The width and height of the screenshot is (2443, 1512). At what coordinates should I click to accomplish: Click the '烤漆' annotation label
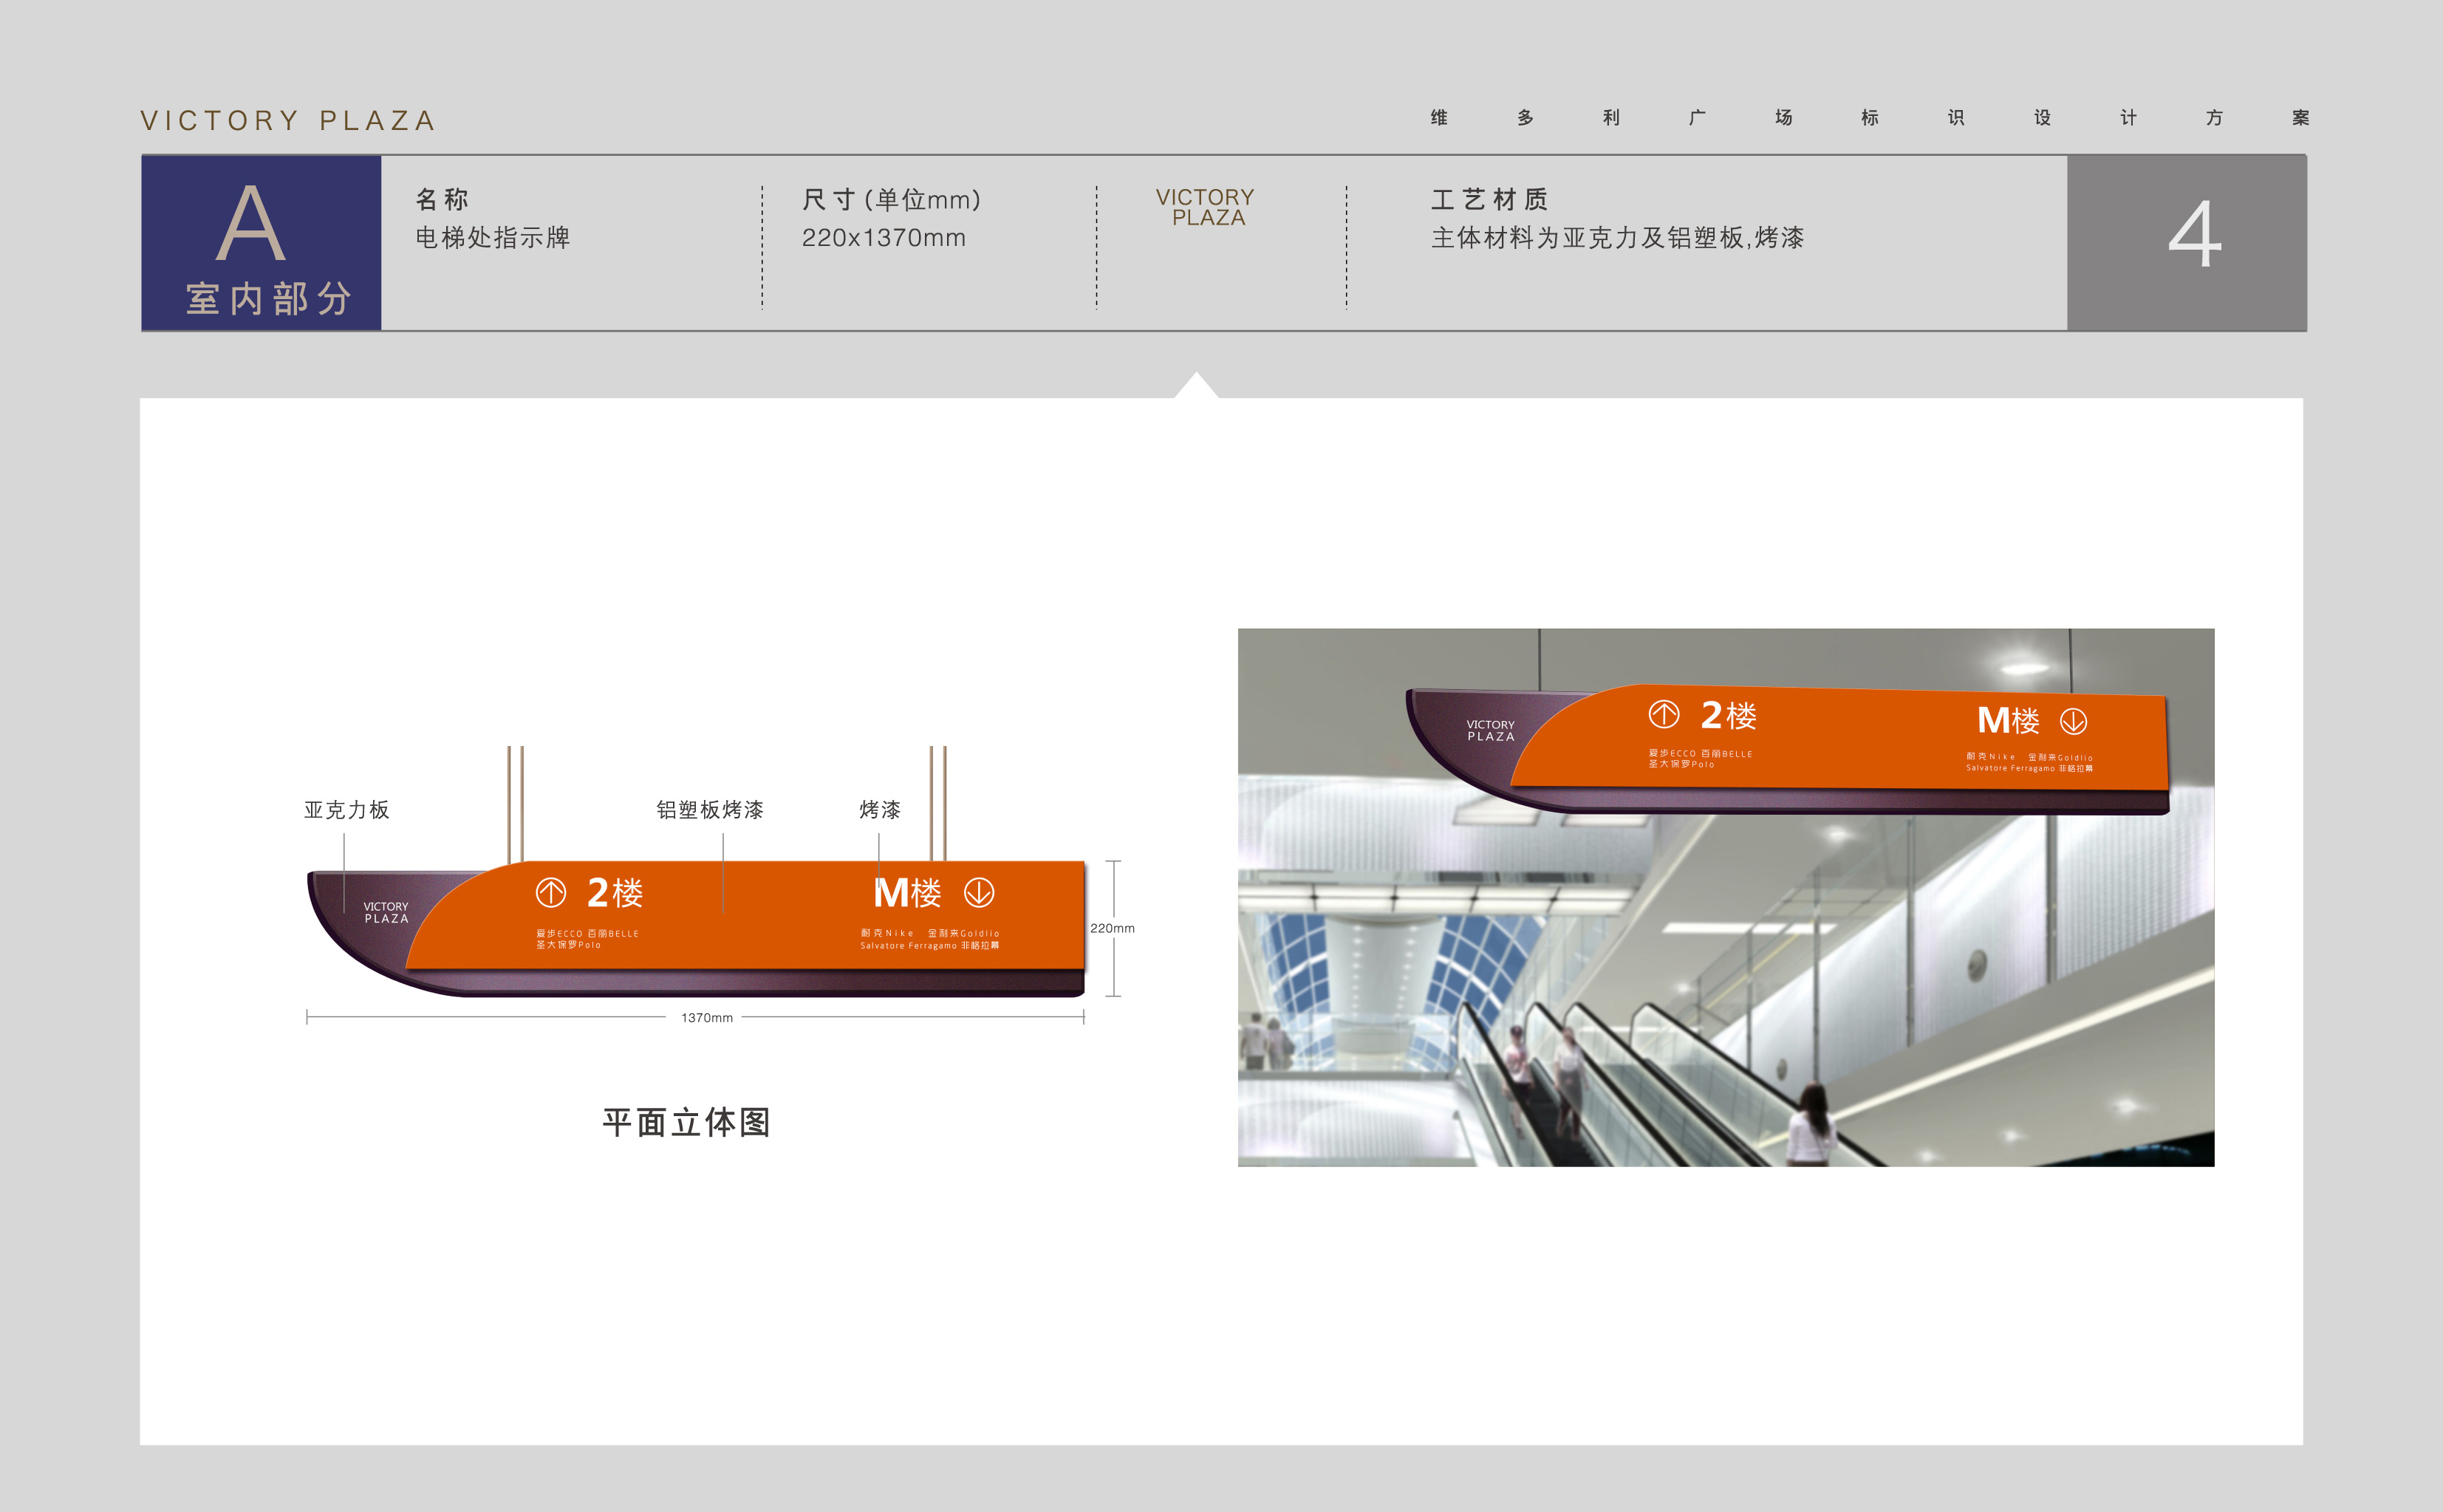tap(880, 811)
